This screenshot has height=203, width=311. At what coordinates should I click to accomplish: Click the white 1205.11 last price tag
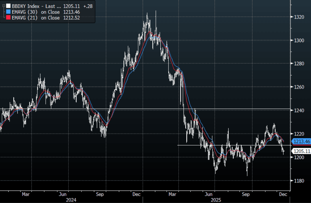[301, 151]
